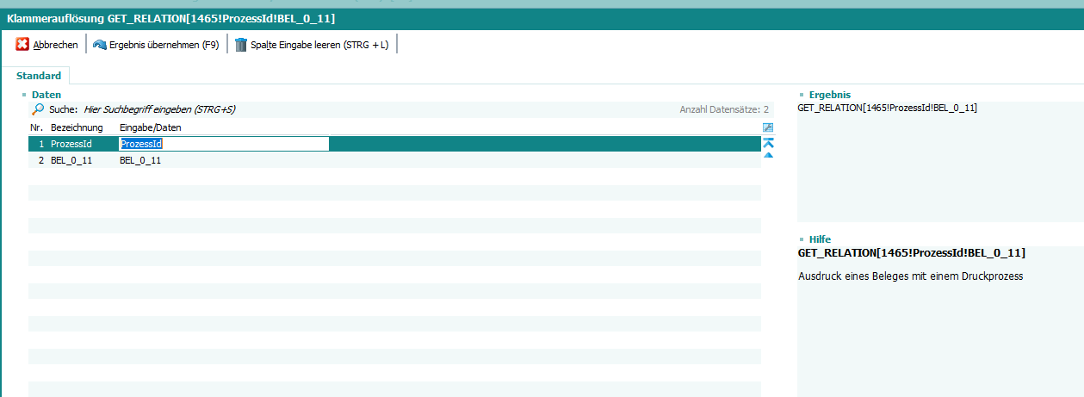Jump to first record with double-arrow icon
The width and height of the screenshot is (1084, 397).
pos(768,143)
